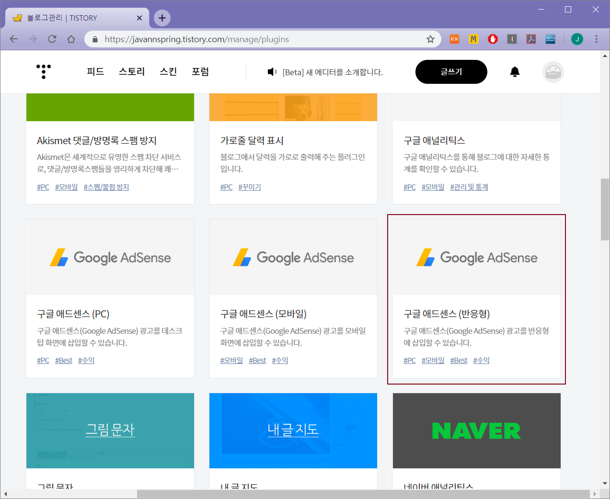Click #수익 tag on 애드센스 (반응형) card
610x499 pixels.
pos(482,361)
